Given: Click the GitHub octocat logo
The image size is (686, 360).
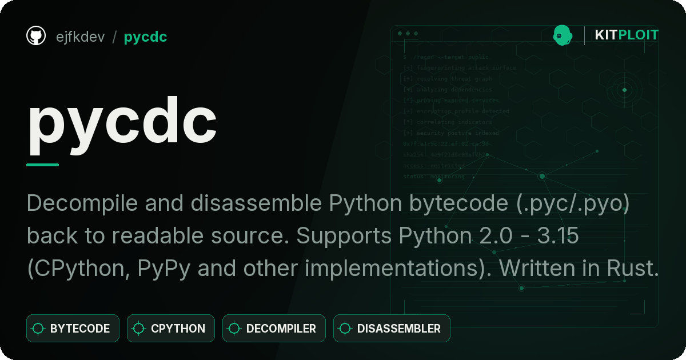Looking at the screenshot, I should 36,36.
